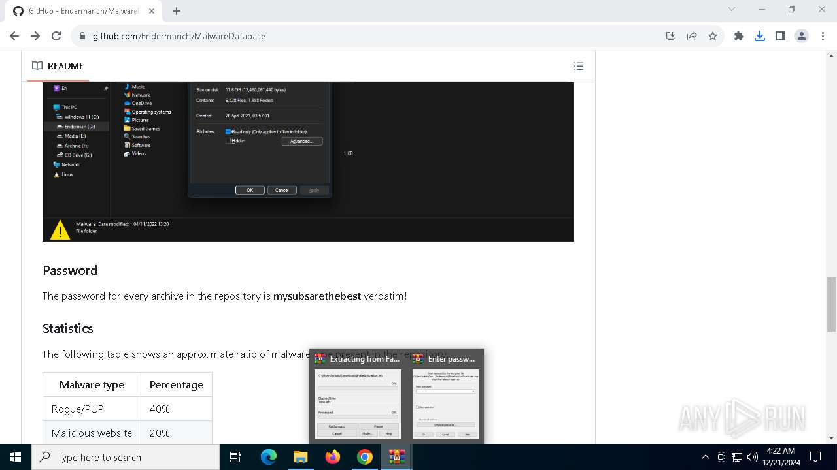The width and height of the screenshot is (837, 470).
Task: Click the Enter passw... preview title
Action: click(451, 359)
